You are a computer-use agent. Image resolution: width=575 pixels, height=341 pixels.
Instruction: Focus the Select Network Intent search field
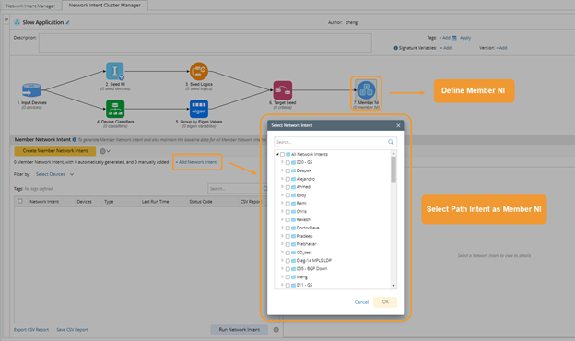point(335,142)
